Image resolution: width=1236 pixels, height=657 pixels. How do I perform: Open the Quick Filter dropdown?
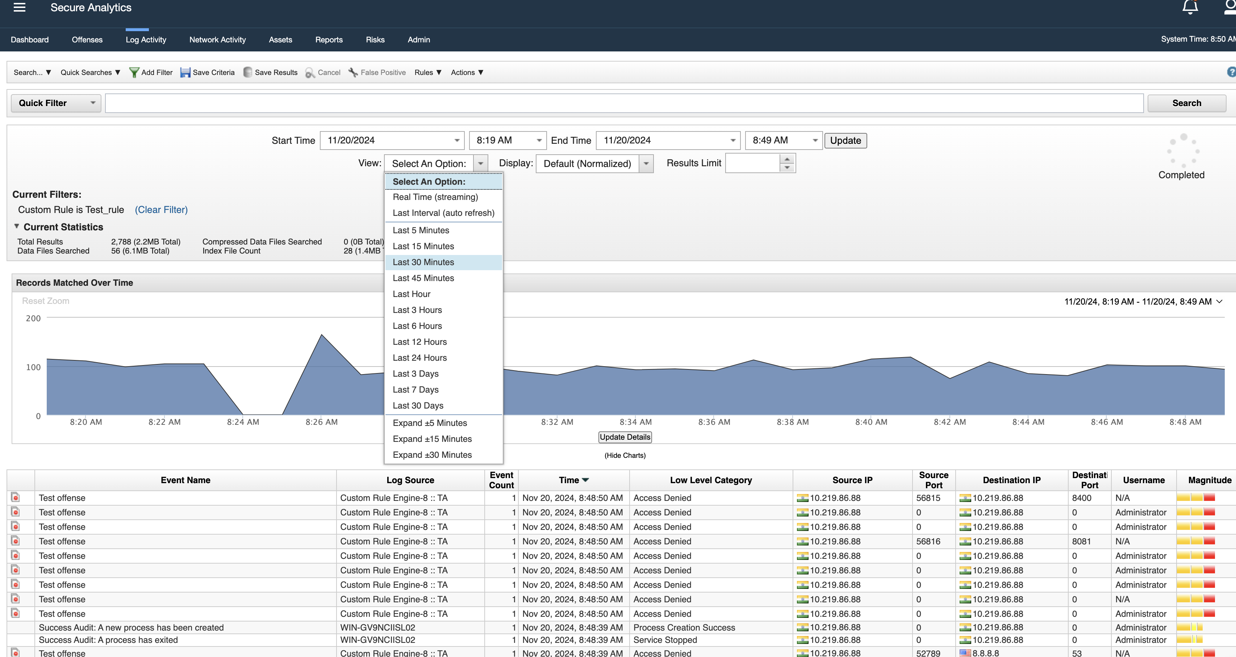(x=56, y=103)
